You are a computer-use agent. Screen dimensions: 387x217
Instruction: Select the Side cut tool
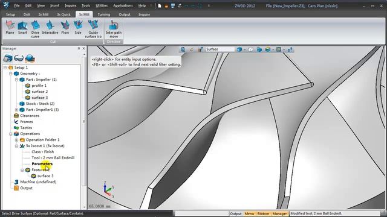tap(78, 27)
